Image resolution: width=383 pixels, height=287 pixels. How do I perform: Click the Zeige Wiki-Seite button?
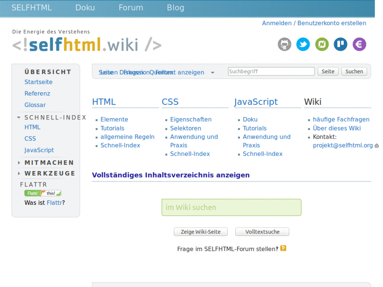point(200,231)
